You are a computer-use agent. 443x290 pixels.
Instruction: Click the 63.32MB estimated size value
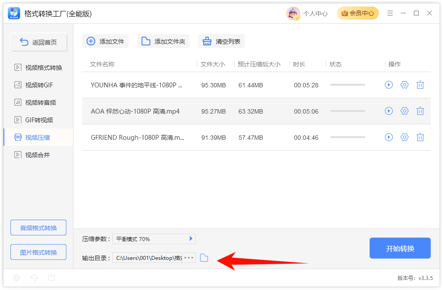(x=251, y=111)
